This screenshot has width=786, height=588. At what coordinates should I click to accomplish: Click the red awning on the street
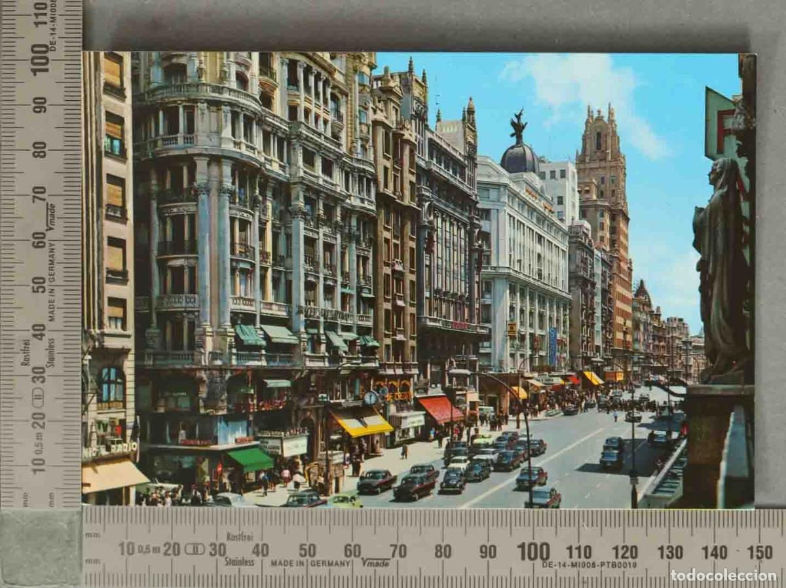pos(441,409)
